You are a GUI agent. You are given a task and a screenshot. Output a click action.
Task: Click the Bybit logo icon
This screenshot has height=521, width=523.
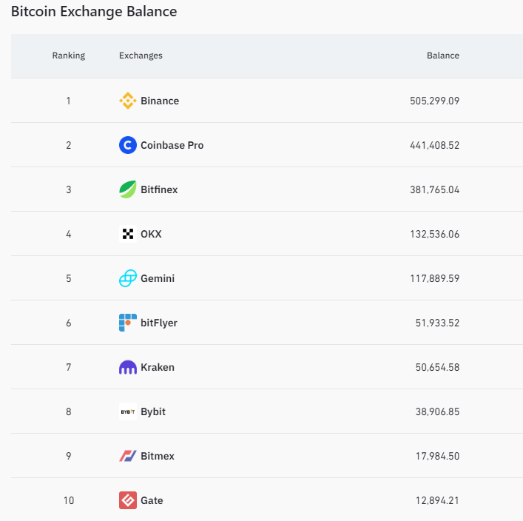(128, 411)
